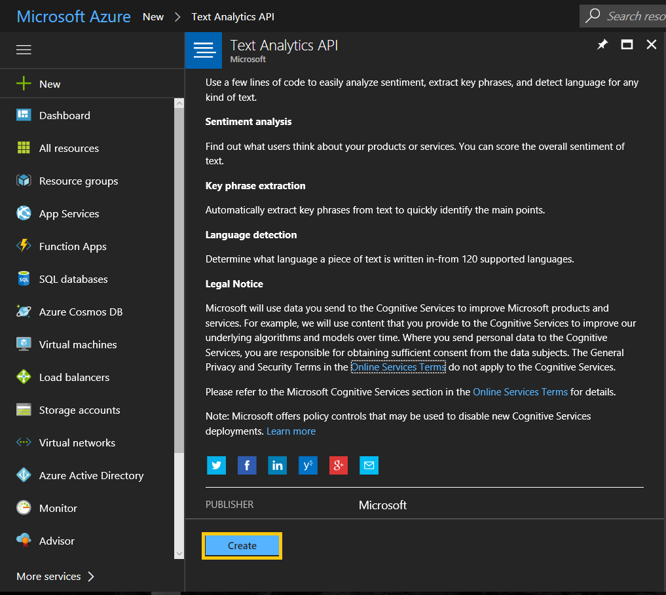Toggle the hamburger menu in sidebar
The height and width of the screenshot is (595, 666).
coord(24,50)
